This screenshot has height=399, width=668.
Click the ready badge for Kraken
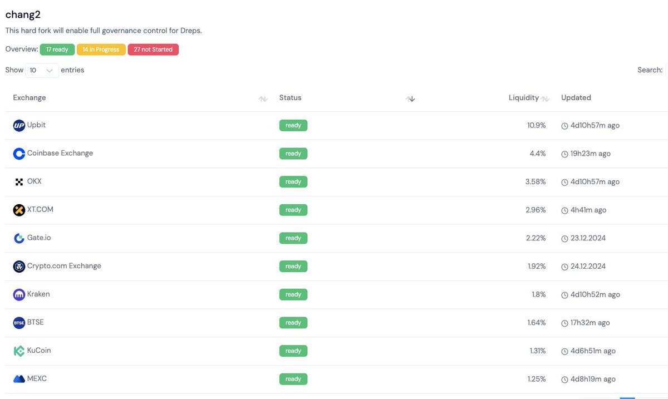[x=293, y=294]
